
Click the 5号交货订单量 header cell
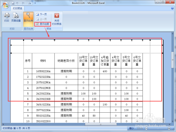point(126,61)
